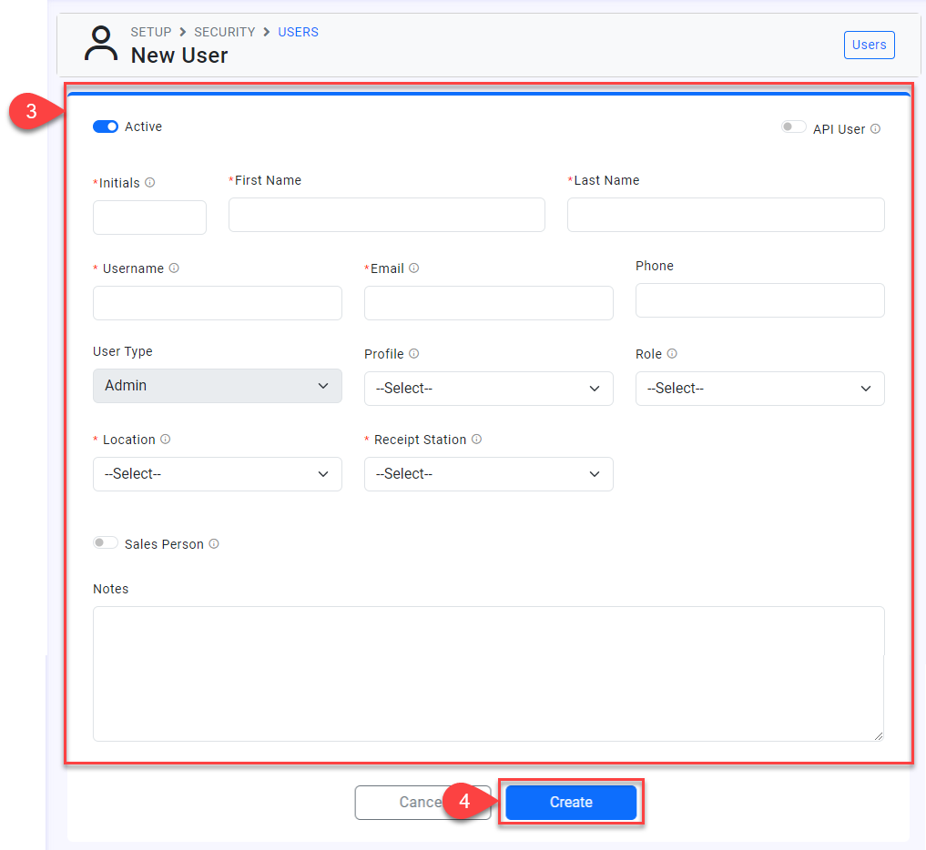Click the New User heading text
Viewport: 926px width, 850px height.
179,56
